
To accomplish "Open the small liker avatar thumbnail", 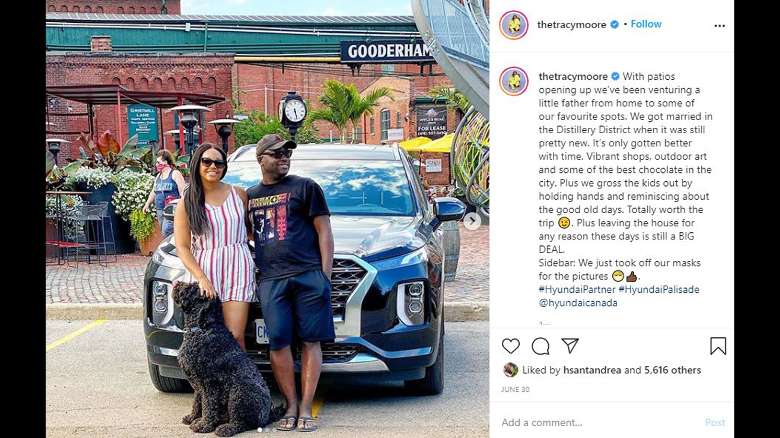I will (x=511, y=370).
